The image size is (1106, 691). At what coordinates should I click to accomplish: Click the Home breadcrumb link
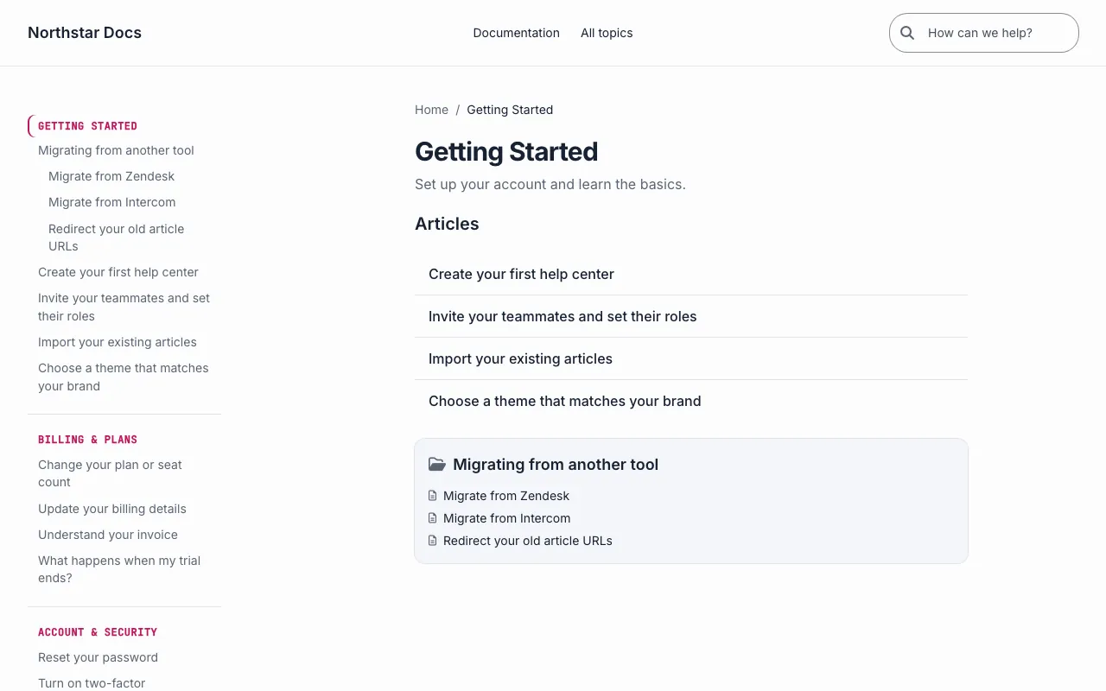pyautogui.click(x=431, y=110)
